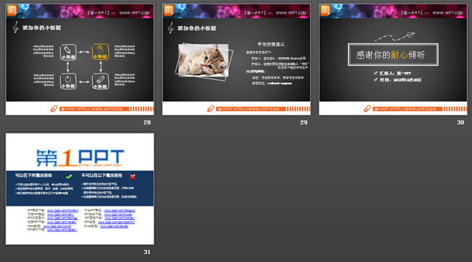
Task: Click the orange corner icon on slide 29
Action: tap(169, 10)
